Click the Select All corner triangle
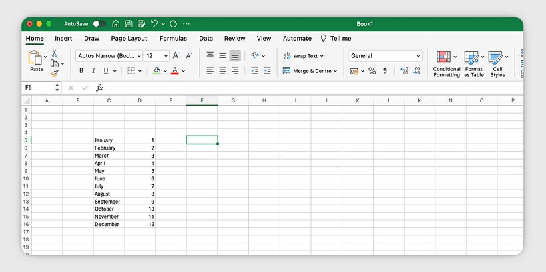Viewport: 546px width, 272px height. (x=27, y=100)
